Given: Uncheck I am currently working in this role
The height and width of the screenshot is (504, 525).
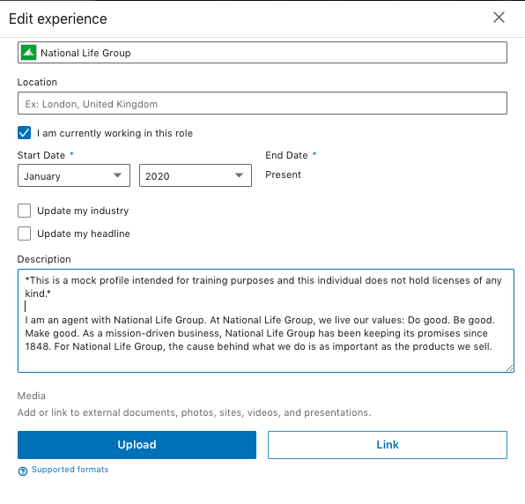Looking at the screenshot, I should pyautogui.click(x=24, y=133).
